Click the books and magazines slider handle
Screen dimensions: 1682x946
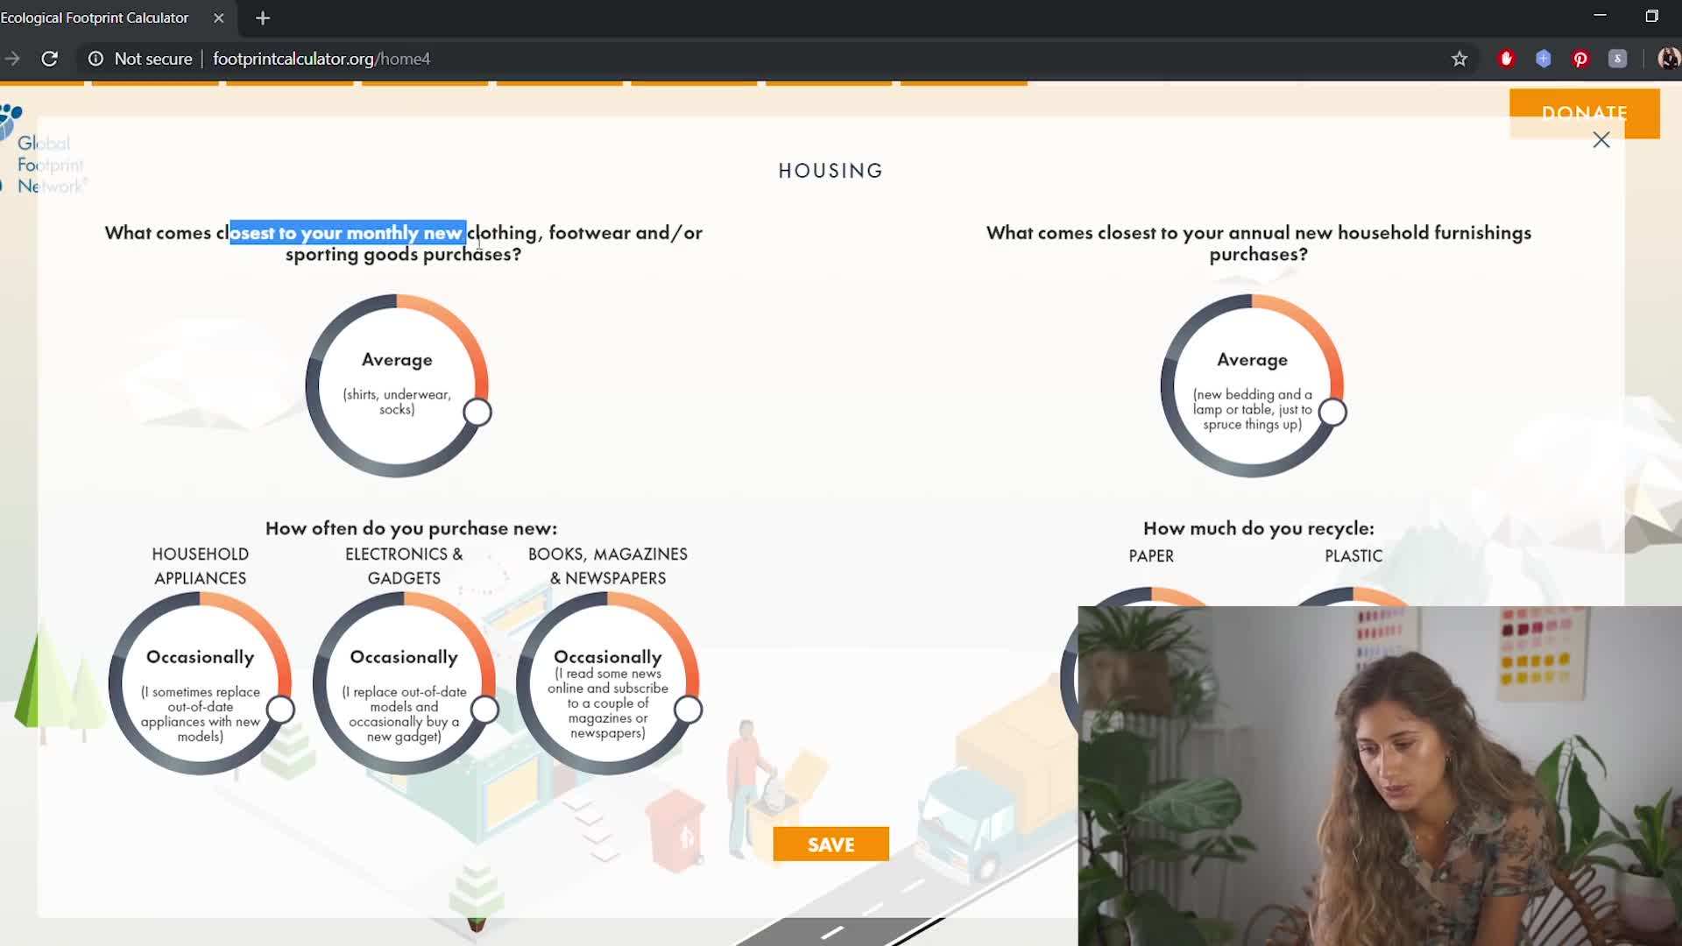click(689, 709)
